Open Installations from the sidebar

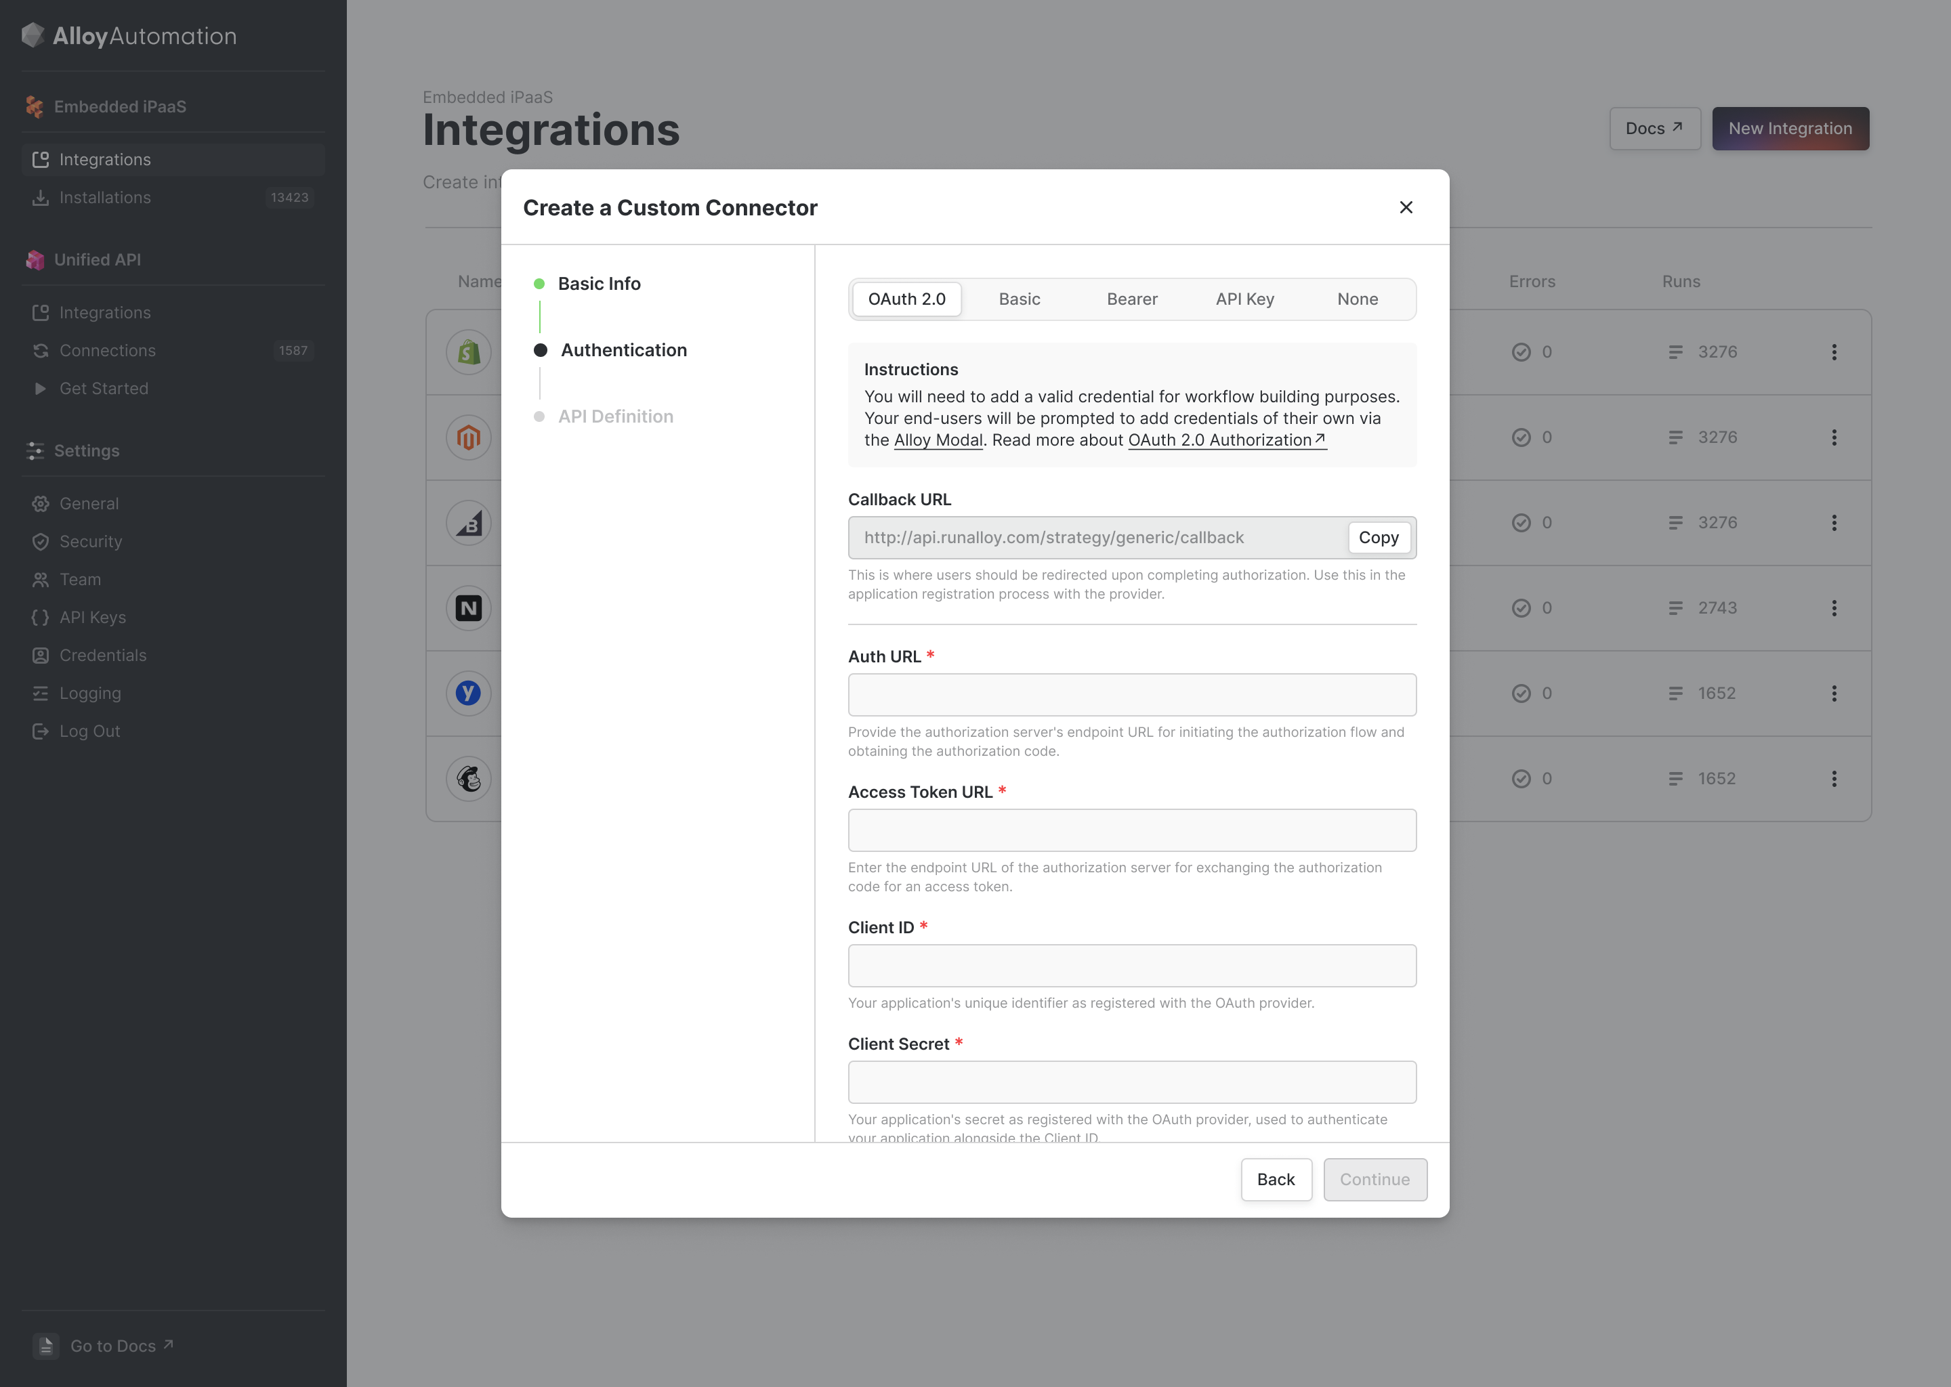pos(104,197)
